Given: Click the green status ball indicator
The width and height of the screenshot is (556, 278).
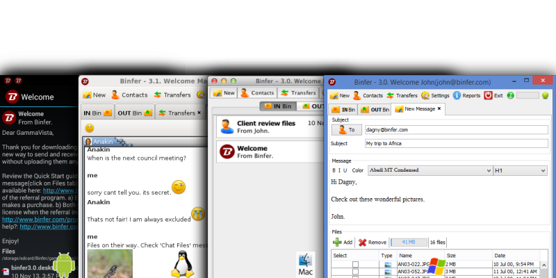Looking at the screenshot, I should 546,95.
